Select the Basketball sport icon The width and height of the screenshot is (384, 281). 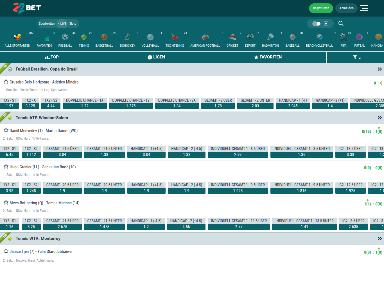coord(104,37)
